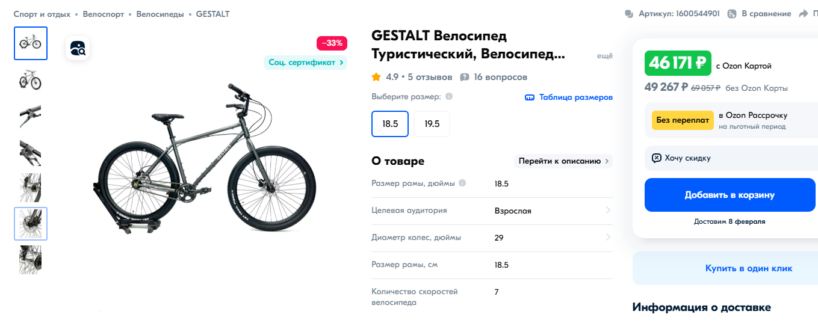The height and width of the screenshot is (323, 818).
Task: Open the Велосипеды breadcrumb
Action: pyautogui.click(x=160, y=14)
